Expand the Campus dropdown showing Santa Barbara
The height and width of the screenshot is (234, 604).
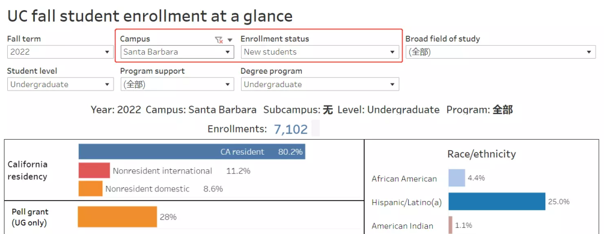click(177, 52)
